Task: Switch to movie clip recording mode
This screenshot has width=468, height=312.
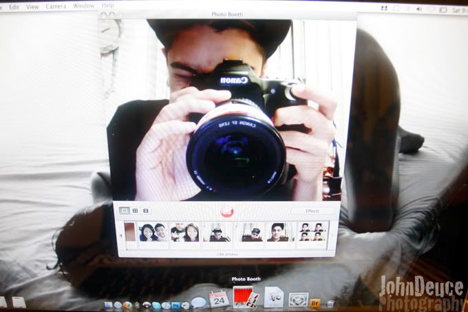Action: [146, 211]
